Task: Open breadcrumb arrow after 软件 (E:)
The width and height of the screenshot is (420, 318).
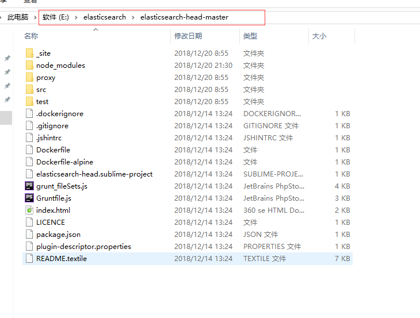Action: (77, 17)
